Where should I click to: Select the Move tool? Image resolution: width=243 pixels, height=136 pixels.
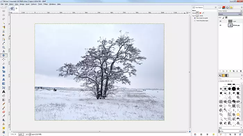[x=3, y=55]
